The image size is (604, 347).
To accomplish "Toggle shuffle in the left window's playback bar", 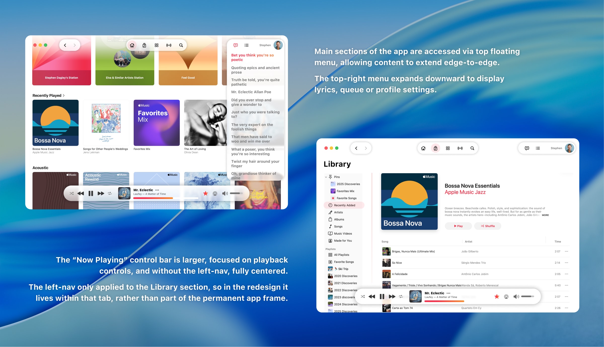I will point(72,193).
